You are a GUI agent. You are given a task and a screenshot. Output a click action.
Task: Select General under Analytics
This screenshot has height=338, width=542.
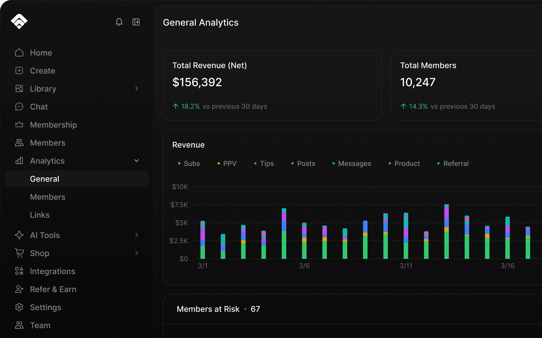click(77, 179)
